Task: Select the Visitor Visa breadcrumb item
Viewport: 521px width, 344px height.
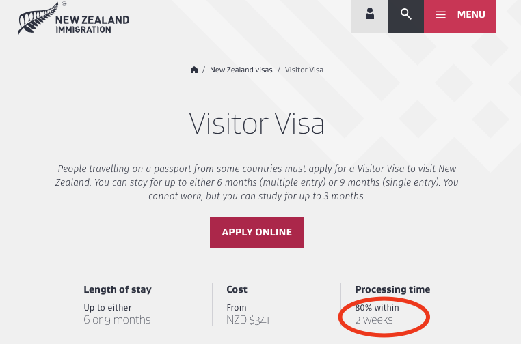Action: click(x=304, y=70)
